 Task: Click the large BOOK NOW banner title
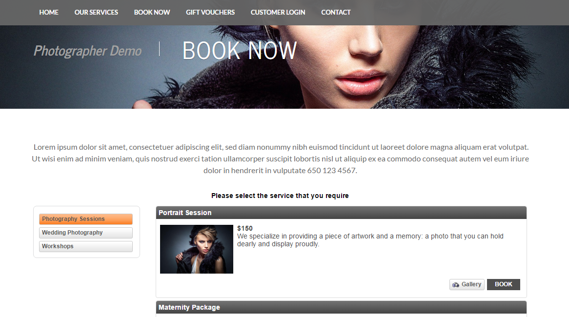pyautogui.click(x=240, y=50)
